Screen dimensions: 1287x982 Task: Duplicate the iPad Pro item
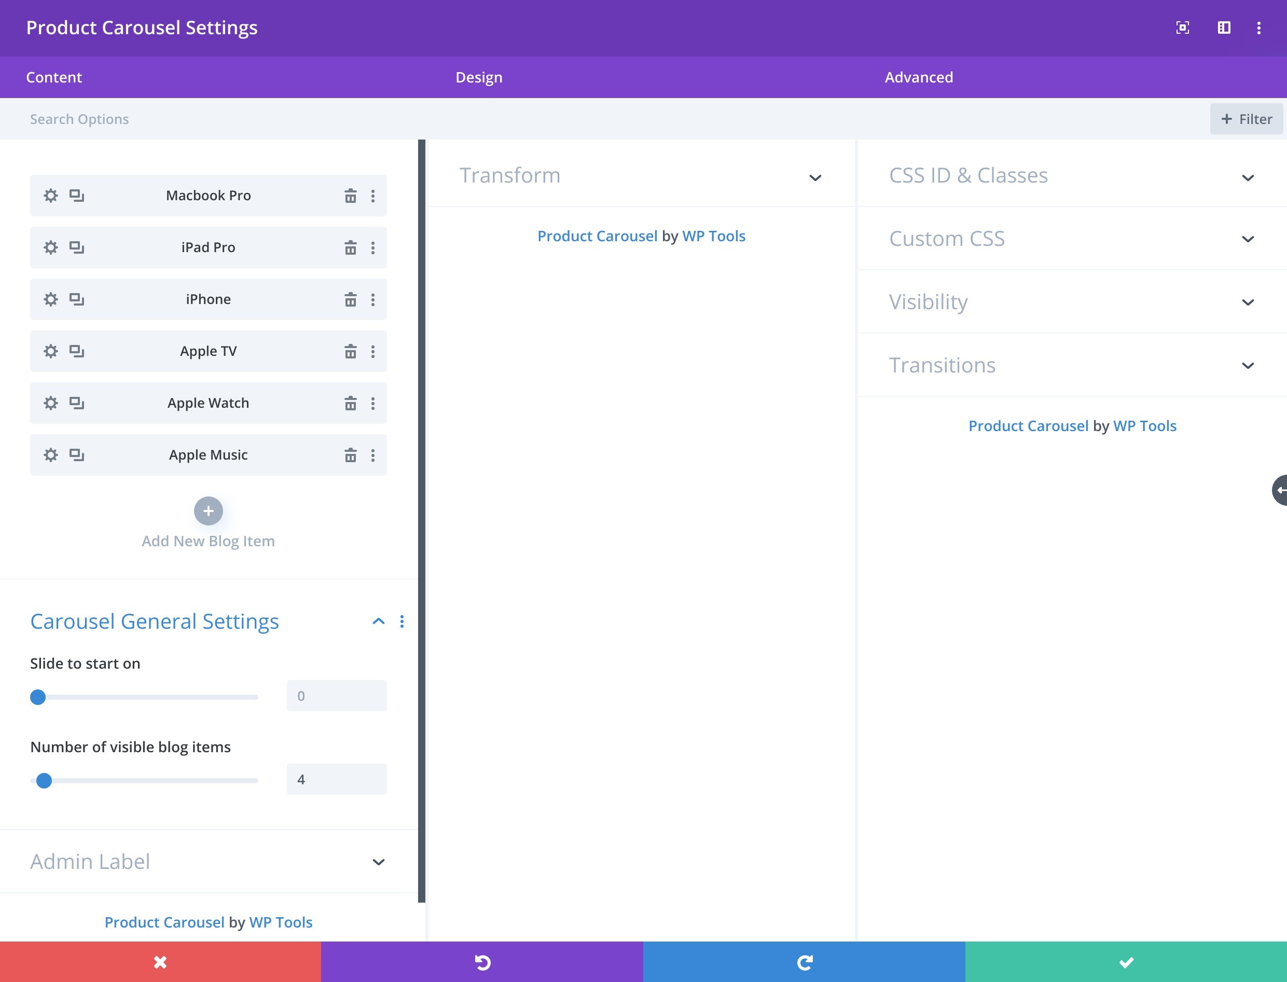coord(77,247)
